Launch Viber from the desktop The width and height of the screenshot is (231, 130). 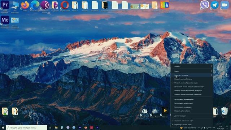[x=205, y=6]
